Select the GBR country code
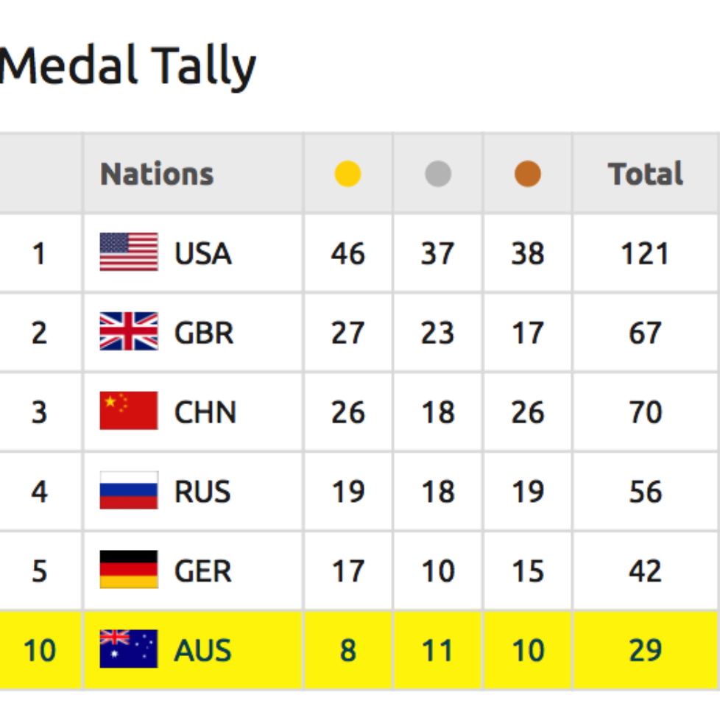This screenshot has width=720, height=720. pyautogui.click(x=204, y=333)
